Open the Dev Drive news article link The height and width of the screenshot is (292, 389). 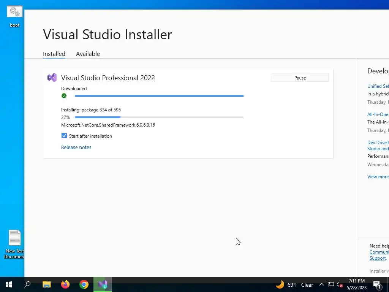point(378,146)
